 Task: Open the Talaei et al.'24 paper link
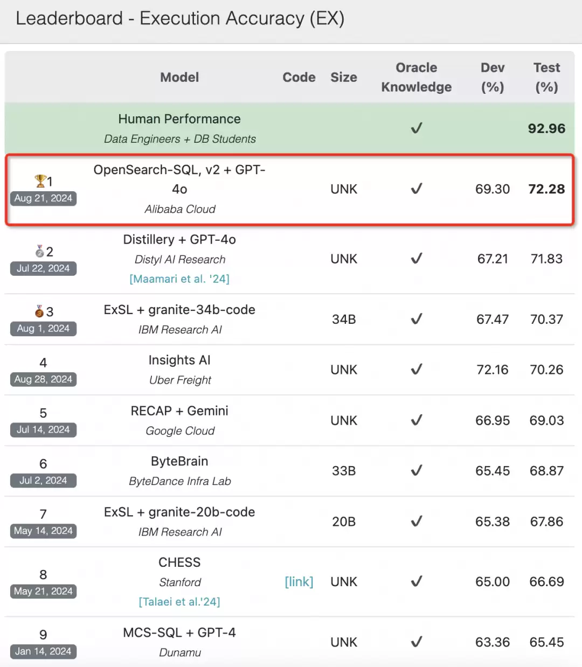pos(179,601)
